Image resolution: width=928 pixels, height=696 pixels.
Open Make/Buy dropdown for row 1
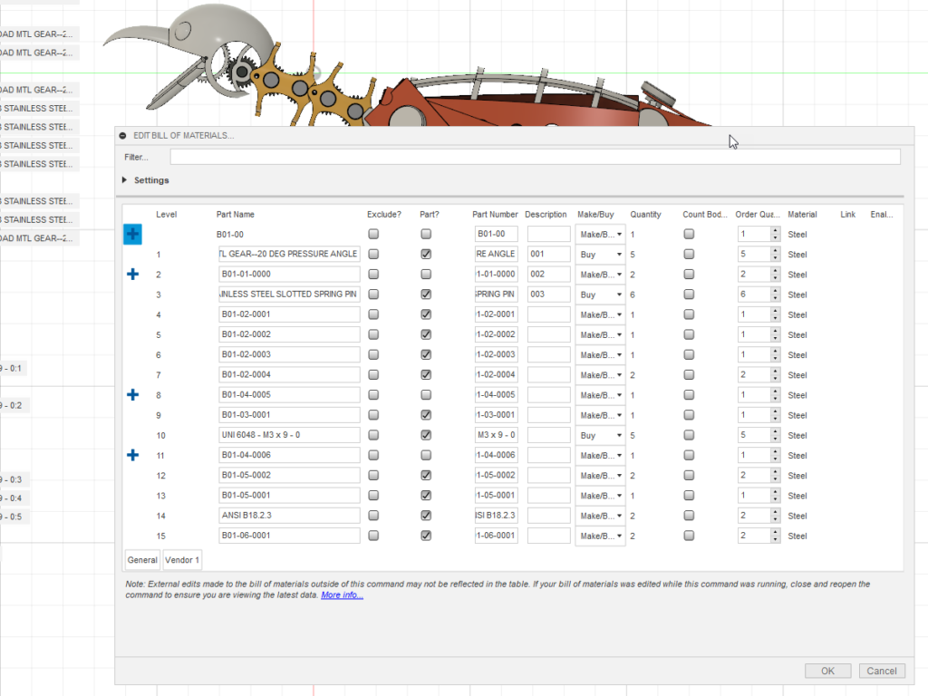[x=600, y=255]
